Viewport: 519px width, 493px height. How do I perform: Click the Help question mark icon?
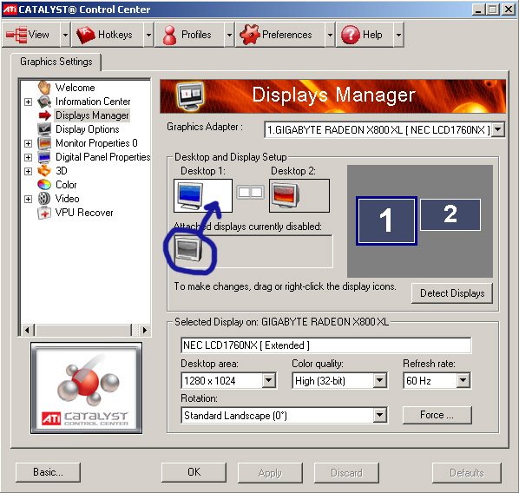351,35
